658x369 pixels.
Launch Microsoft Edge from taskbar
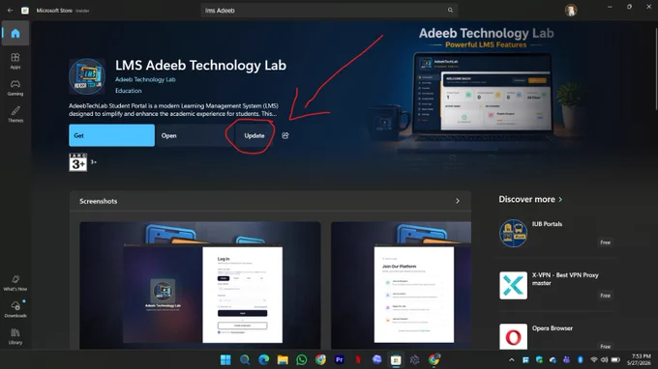point(263,359)
